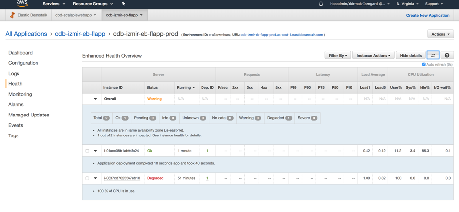Sort by Running column header
The height and width of the screenshot is (212, 459).
(186, 87)
